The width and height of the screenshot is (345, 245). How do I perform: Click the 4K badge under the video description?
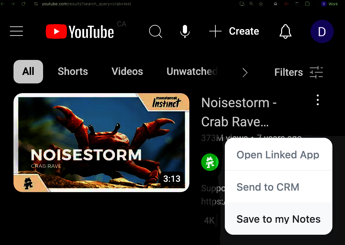(x=210, y=220)
